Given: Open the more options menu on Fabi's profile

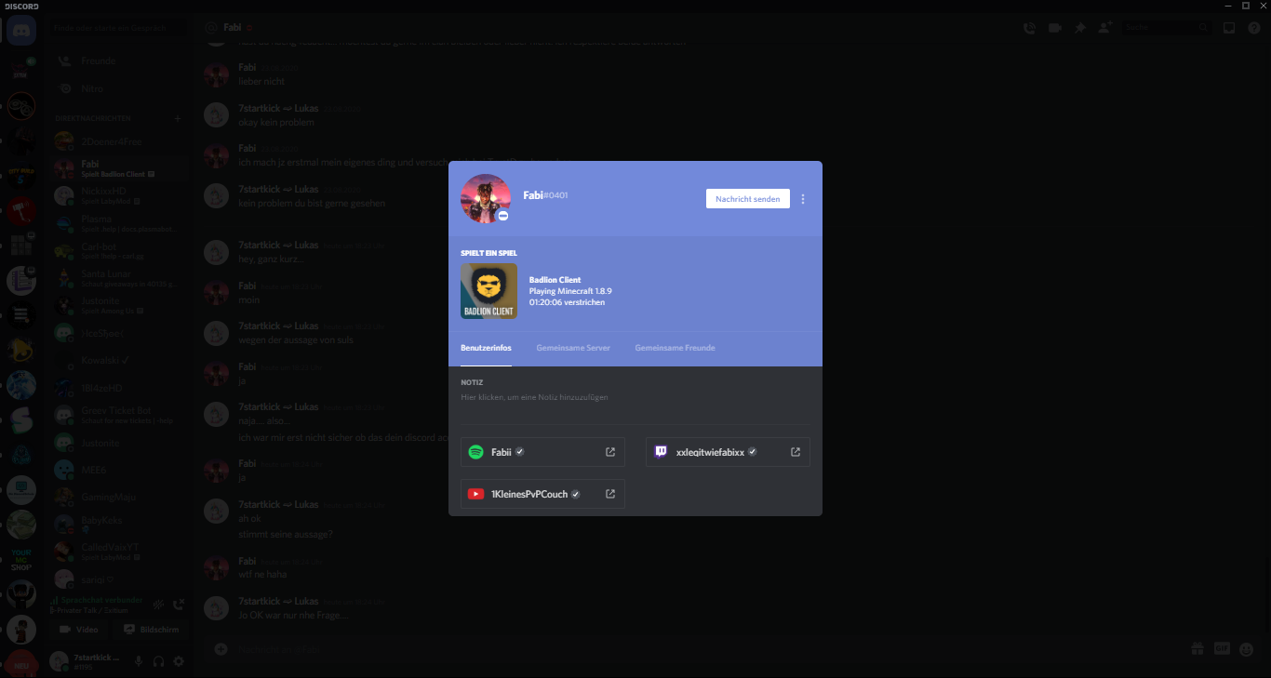Looking at the screenshot, I should pos(803,199).
